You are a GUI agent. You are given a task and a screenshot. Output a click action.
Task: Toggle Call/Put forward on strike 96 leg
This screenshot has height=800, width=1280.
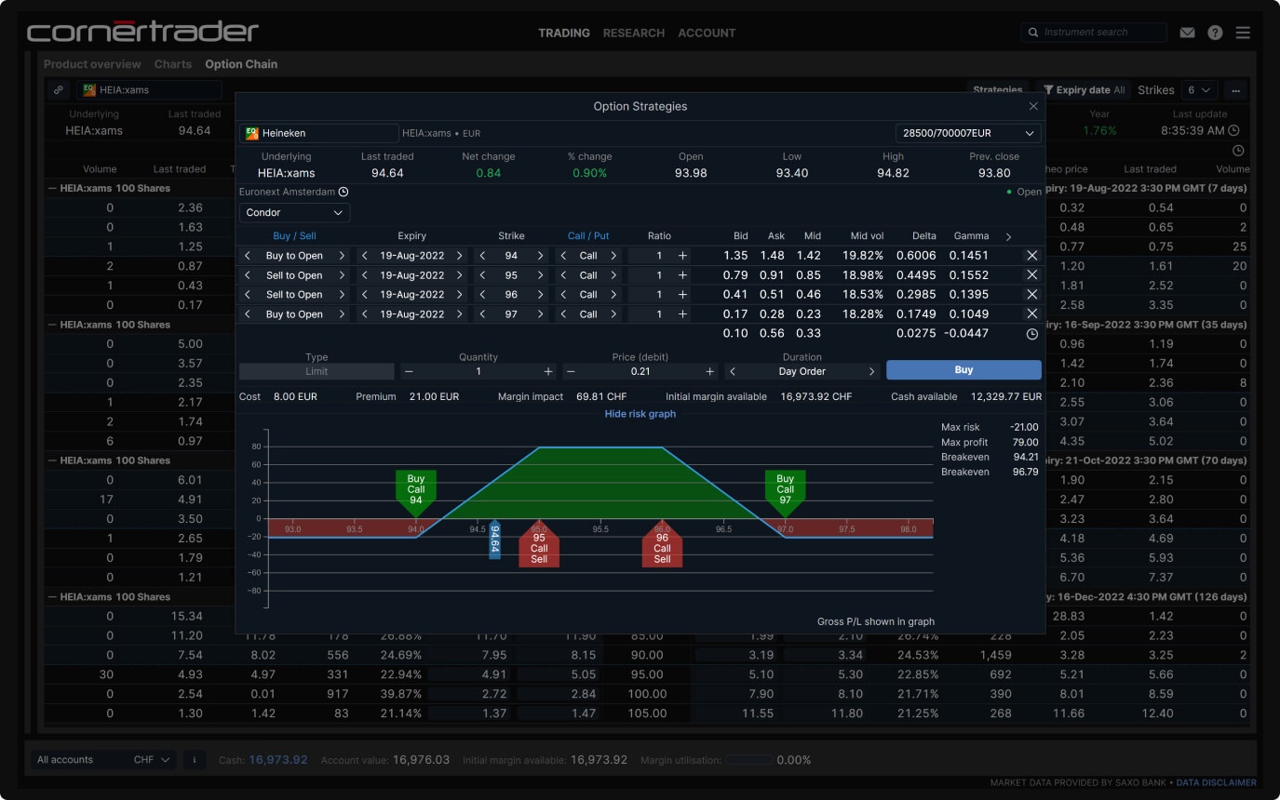(613, 294)
